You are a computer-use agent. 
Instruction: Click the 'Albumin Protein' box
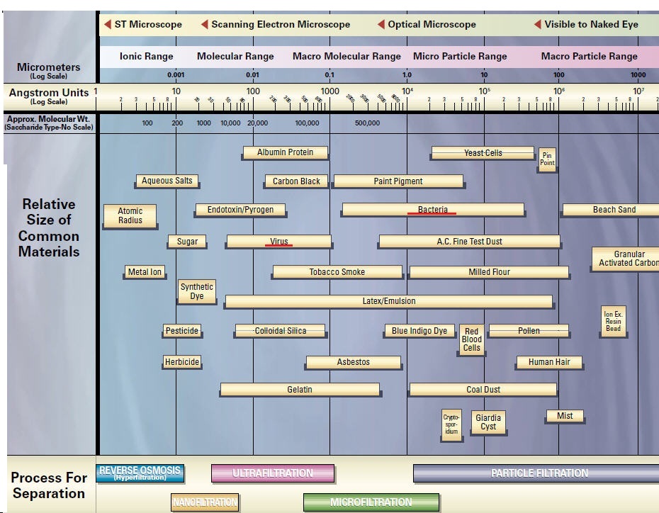point(286,152)
